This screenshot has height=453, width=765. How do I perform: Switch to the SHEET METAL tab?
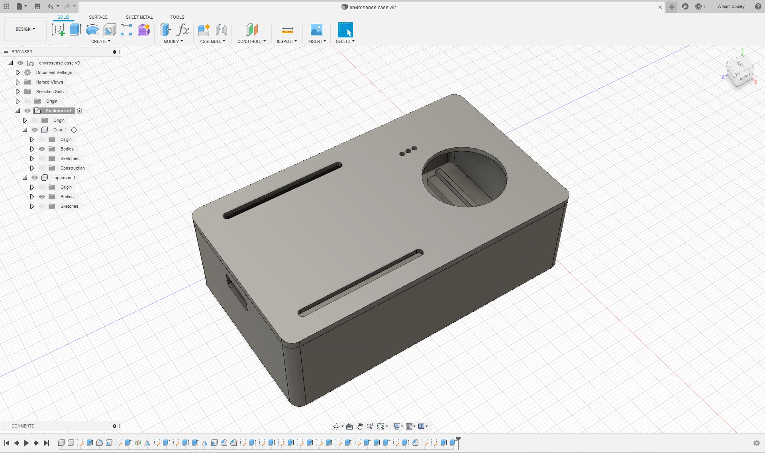[139, 17]
